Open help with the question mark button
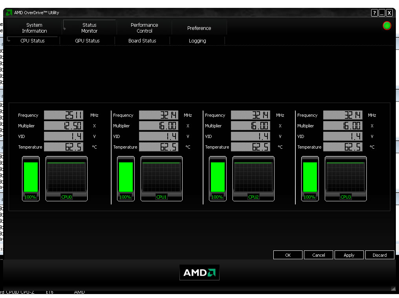Image resolution: width=399 pixels, height=298 pixels. 374,13
